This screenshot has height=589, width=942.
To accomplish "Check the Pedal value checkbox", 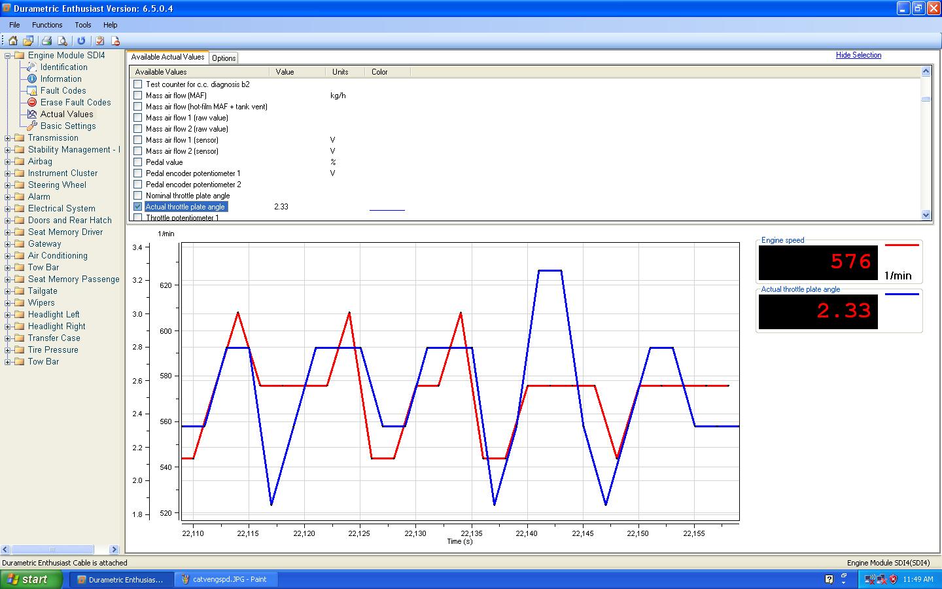I will click(138, 162).
